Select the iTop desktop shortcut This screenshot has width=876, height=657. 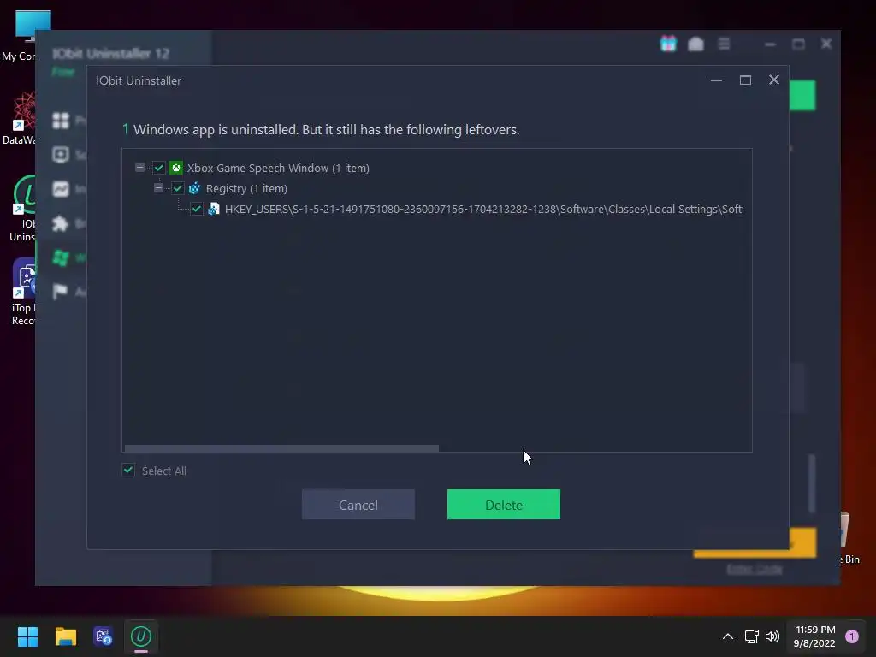point(22,292)
